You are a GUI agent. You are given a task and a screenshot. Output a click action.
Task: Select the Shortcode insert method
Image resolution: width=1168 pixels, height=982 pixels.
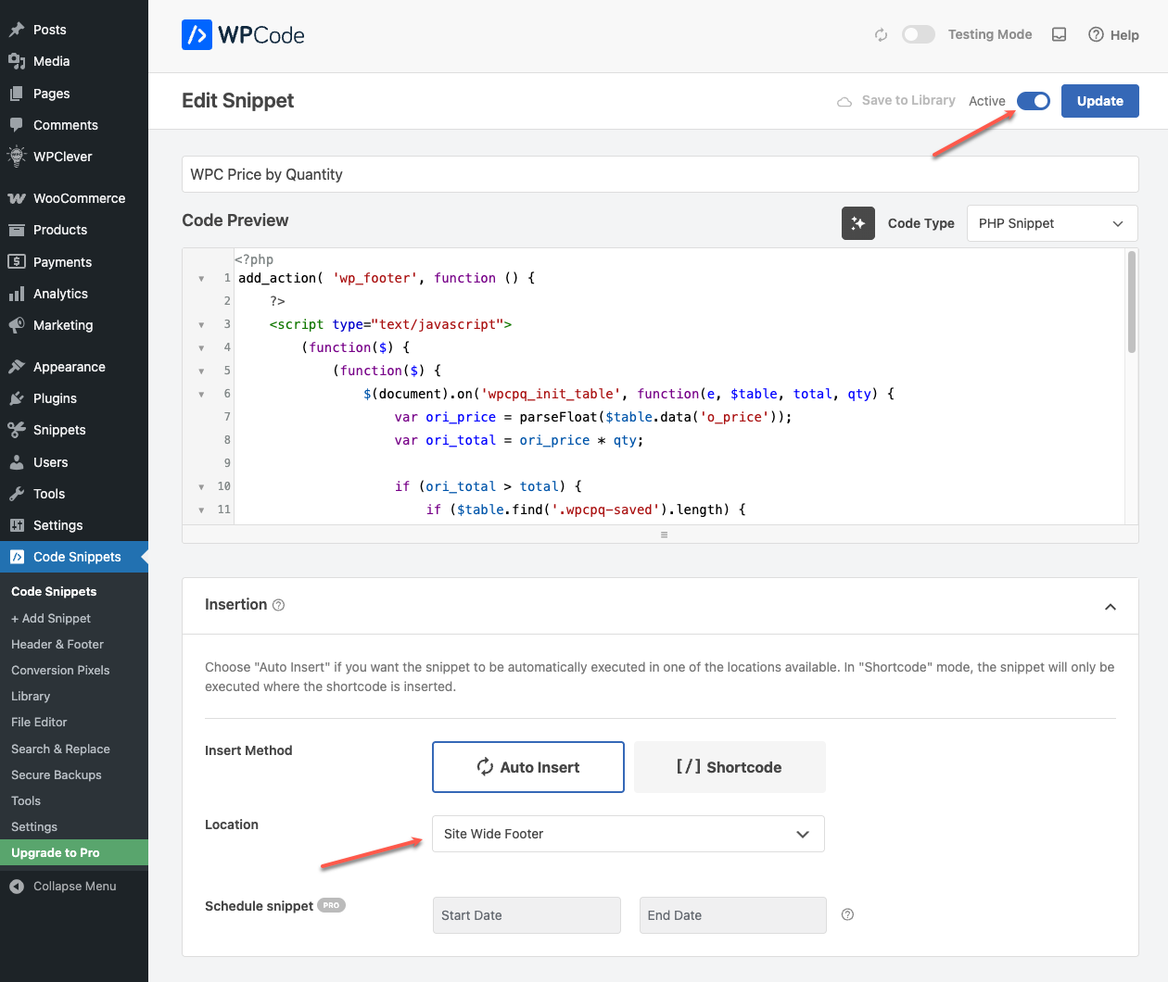point(730,767)
